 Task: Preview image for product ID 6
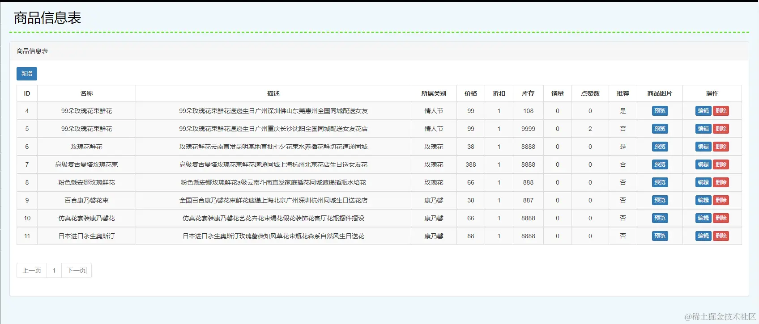tap(660, 147)
